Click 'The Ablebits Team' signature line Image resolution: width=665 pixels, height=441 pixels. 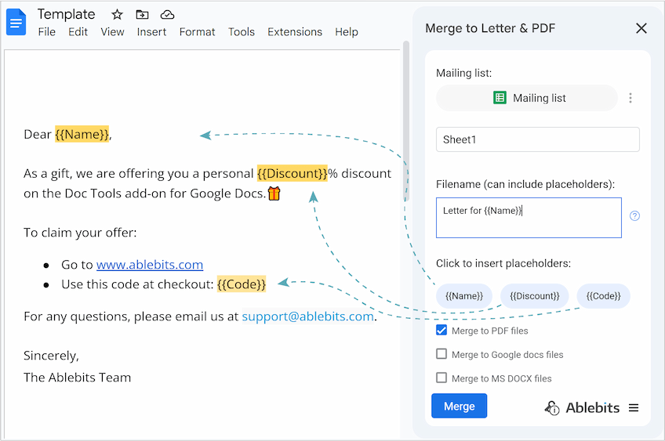77,378
